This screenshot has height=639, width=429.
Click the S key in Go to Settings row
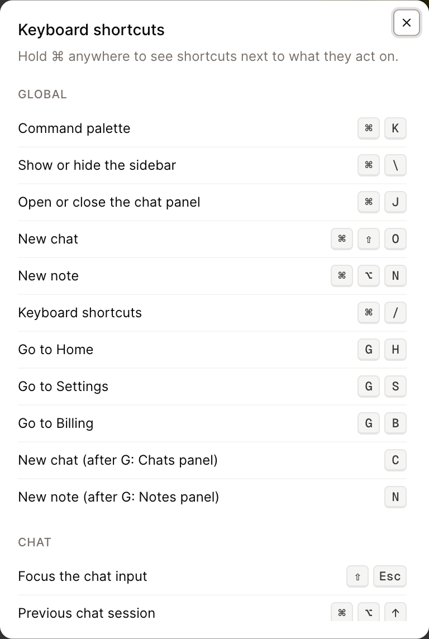tap(395, 387)
